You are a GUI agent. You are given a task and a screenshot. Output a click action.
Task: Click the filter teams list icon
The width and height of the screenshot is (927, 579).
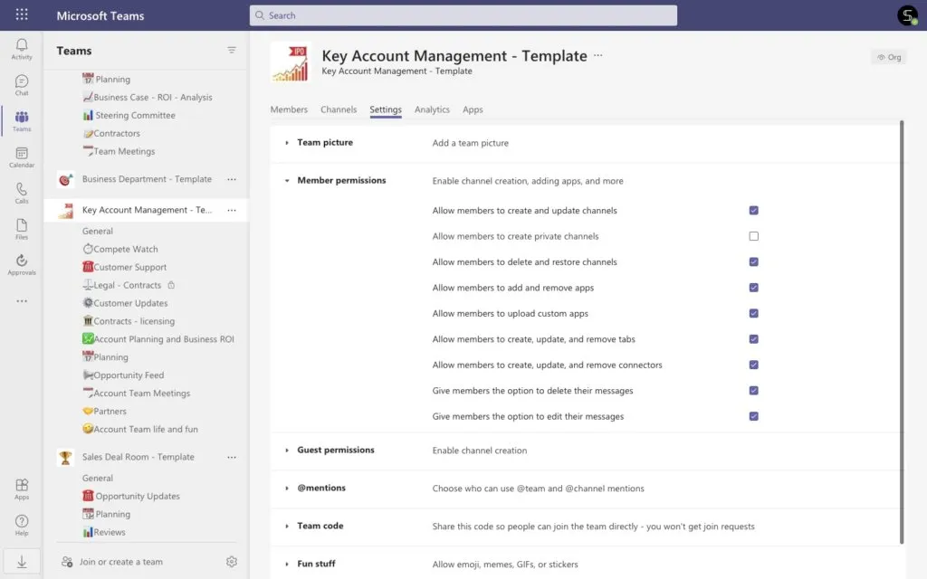pos(232,51)
